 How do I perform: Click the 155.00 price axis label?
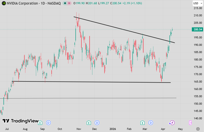[x=198, y=96]
